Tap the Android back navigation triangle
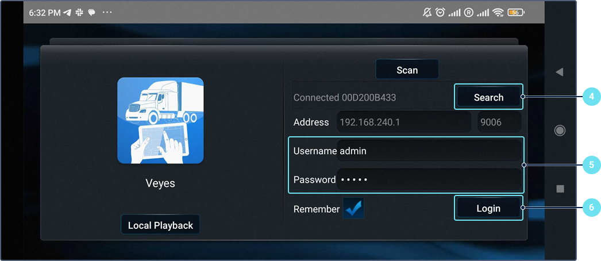 click(x=560, y=72)
